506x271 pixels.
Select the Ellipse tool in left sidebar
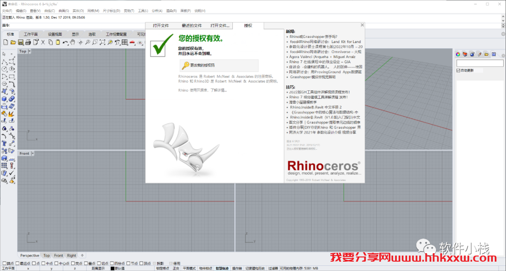click(12, 69)
